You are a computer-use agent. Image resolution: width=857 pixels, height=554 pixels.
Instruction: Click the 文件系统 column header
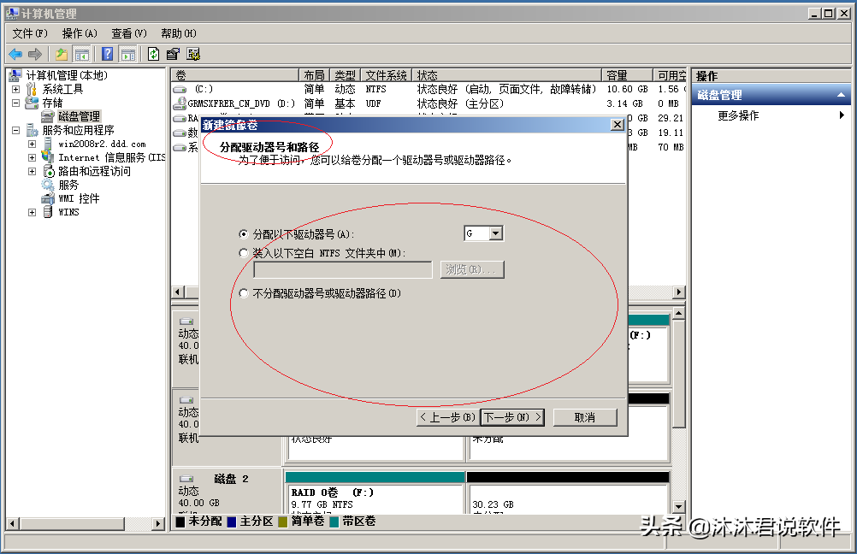(386, 75)
